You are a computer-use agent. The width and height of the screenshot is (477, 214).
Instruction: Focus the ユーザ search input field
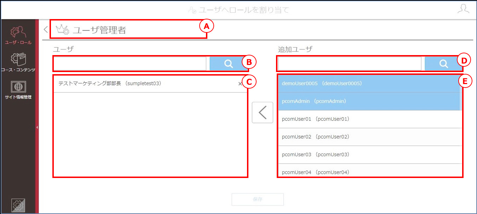[130, 64]
